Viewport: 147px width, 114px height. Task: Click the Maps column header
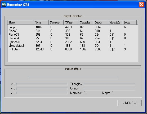tap(129, 22)
